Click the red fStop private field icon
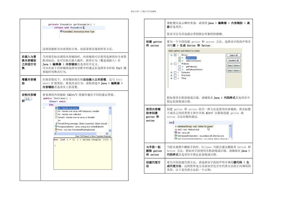 point(178,78)
